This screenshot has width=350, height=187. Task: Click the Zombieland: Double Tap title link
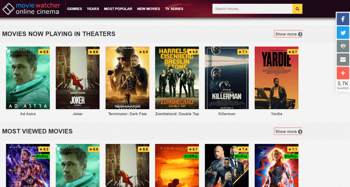click(177, 114)
